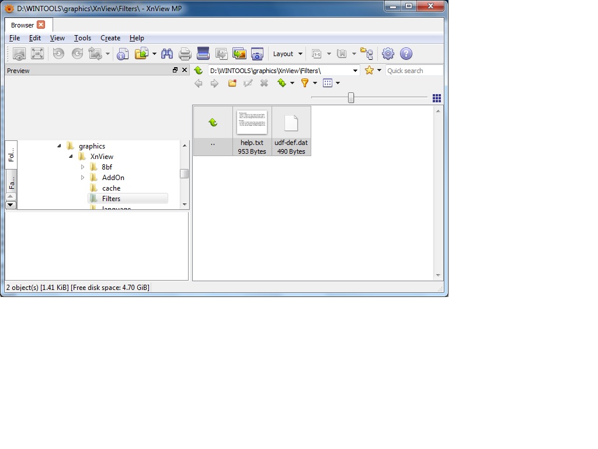Image resolution: width=598 pixels, height=449 pixels.
Task: Click the Delete X icon in browser toolbar
Action: [264, 83]
